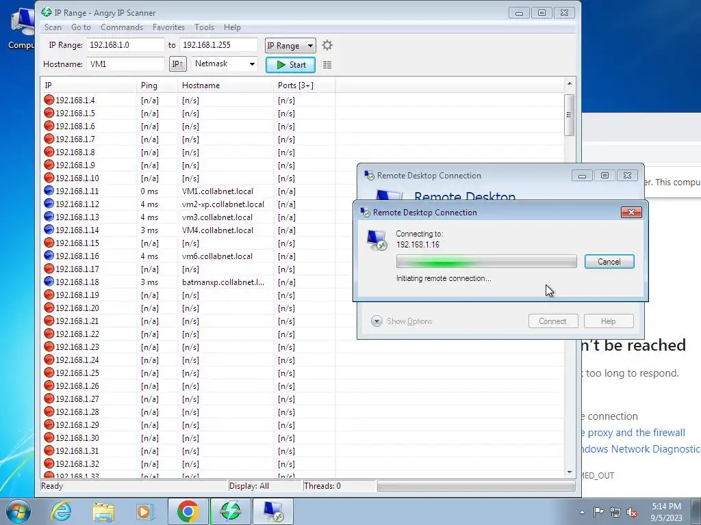This screenshot has width=701, height=525.
Task: Click the blue status dot for 192.168.1.16
Action: click(x=49, y=256)
